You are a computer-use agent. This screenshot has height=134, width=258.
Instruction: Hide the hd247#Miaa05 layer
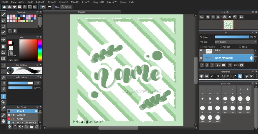201,58
